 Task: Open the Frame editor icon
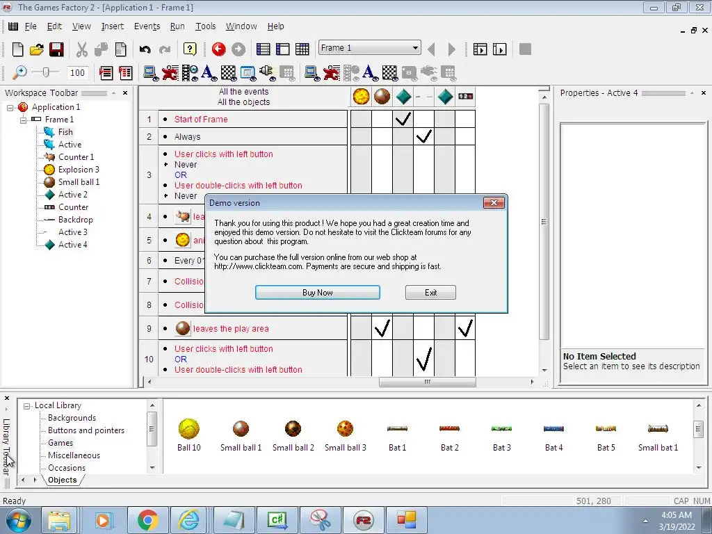(x=282, y=49)
